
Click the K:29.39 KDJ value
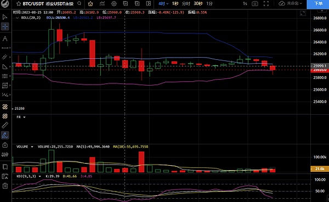tap(53, 176)
